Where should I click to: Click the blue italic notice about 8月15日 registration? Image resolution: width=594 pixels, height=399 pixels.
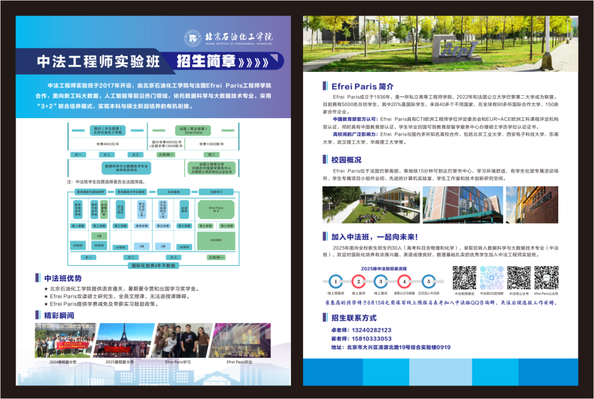(x=441, y=303)
